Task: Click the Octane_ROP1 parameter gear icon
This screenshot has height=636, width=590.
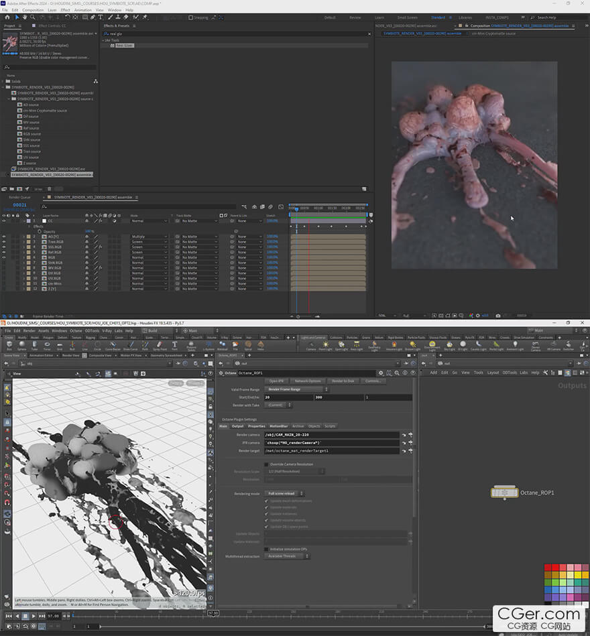Action: (381, 373)
